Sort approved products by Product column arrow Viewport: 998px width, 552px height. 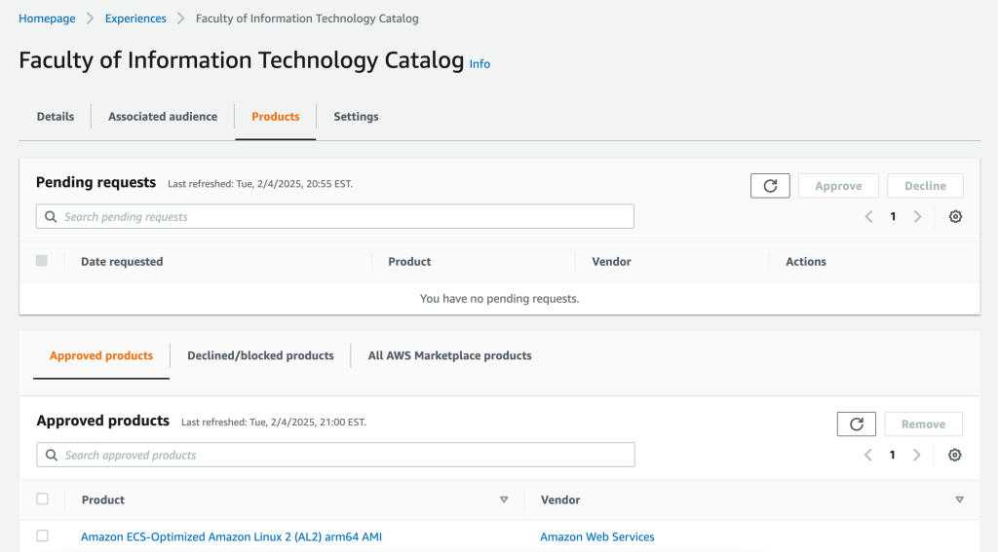pos(504,499)
